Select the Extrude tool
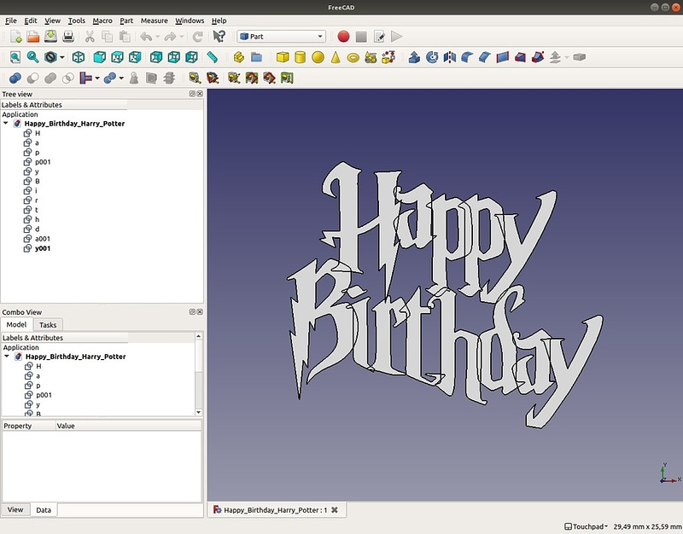Screen dimensions: 683x534 414,57
